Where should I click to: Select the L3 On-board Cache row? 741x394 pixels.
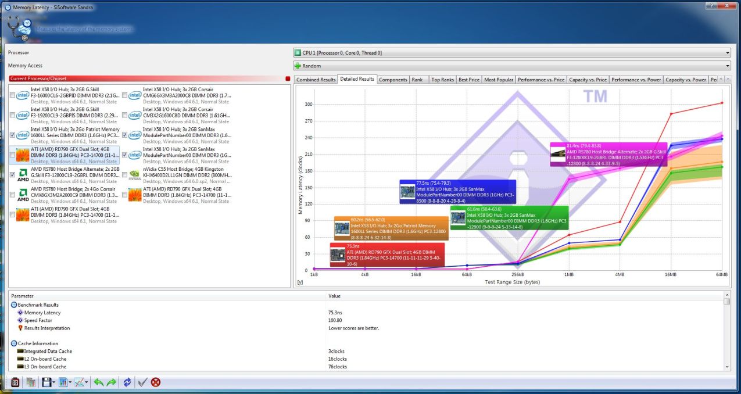pos(366,367)
